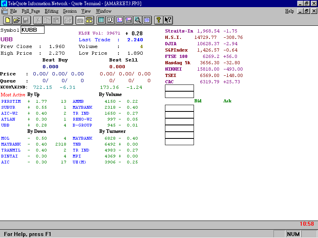Viewport: 318px width, 238px height.
Task: Click the Symbol input field containing KUBB
Action: [33, 30]
